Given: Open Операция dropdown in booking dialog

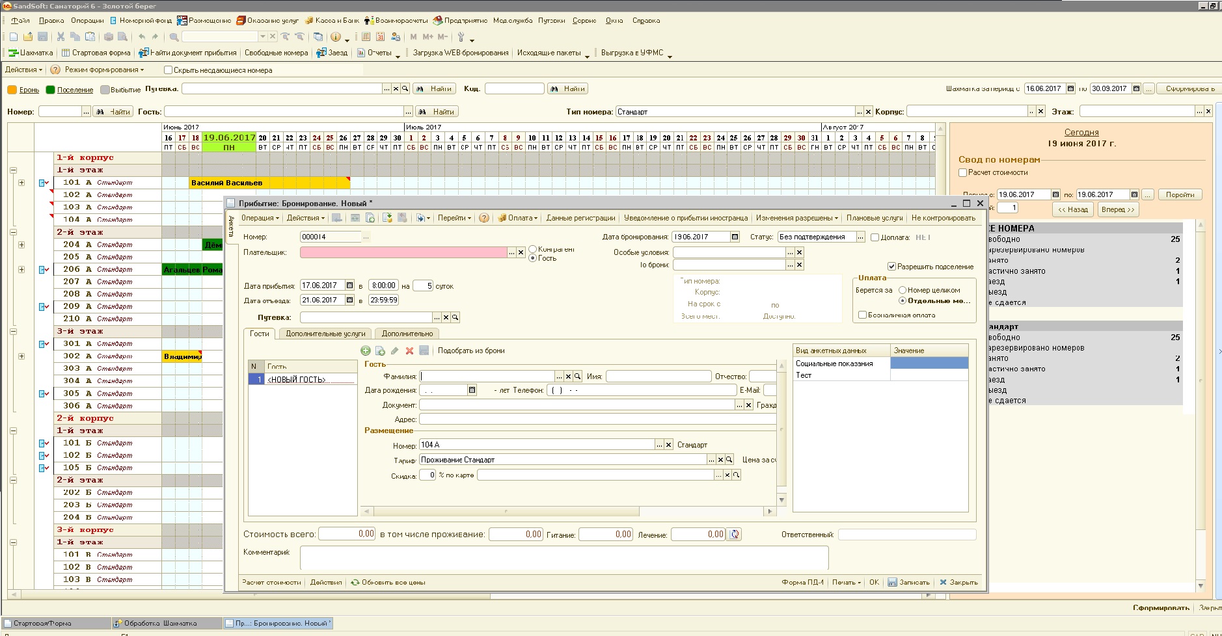Looking at the screenshot, I should point(260,219).
